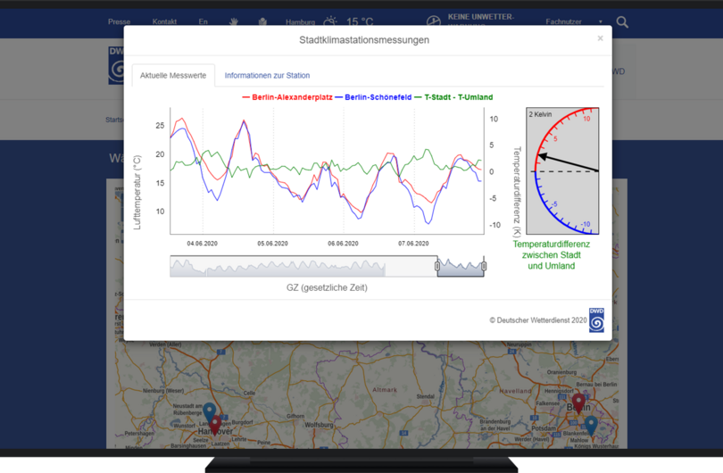This screenshot has width=723, height=473.
Task: Click the left handle of the range selector
Action: point(437,266)
